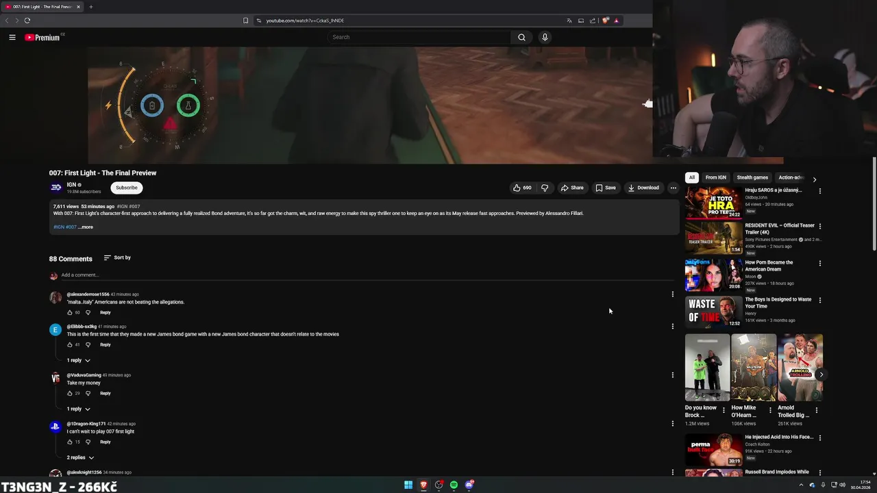Image resolution: width=877 pixels, height=493 pixels.
Task: Like the 'Take my money' comment
Action: (70, 394)
